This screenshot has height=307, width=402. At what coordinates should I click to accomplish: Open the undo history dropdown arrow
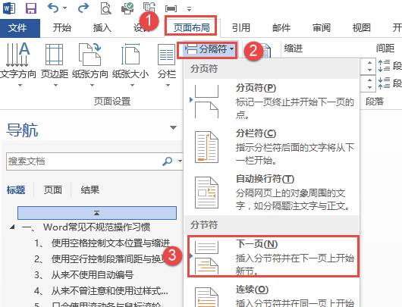(x=65, y=8)
